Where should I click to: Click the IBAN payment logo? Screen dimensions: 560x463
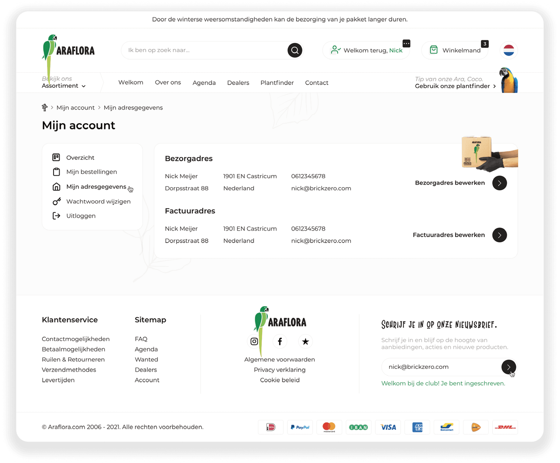(358, 427)
